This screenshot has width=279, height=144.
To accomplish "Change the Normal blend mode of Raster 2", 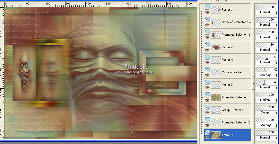I will pos(266,50).
